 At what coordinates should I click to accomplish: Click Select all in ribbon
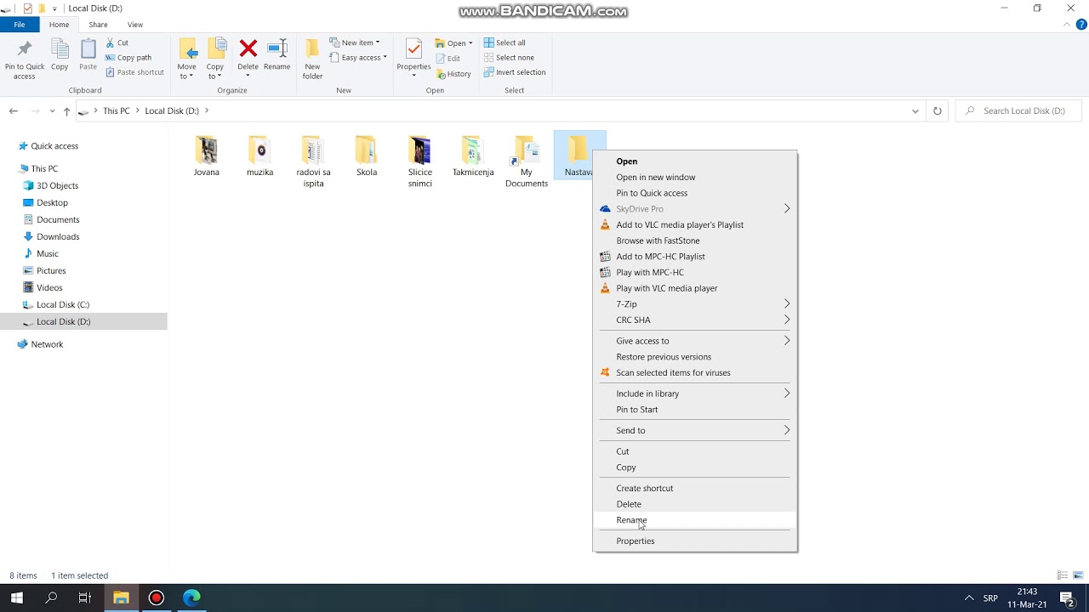[x=505, y=42]
